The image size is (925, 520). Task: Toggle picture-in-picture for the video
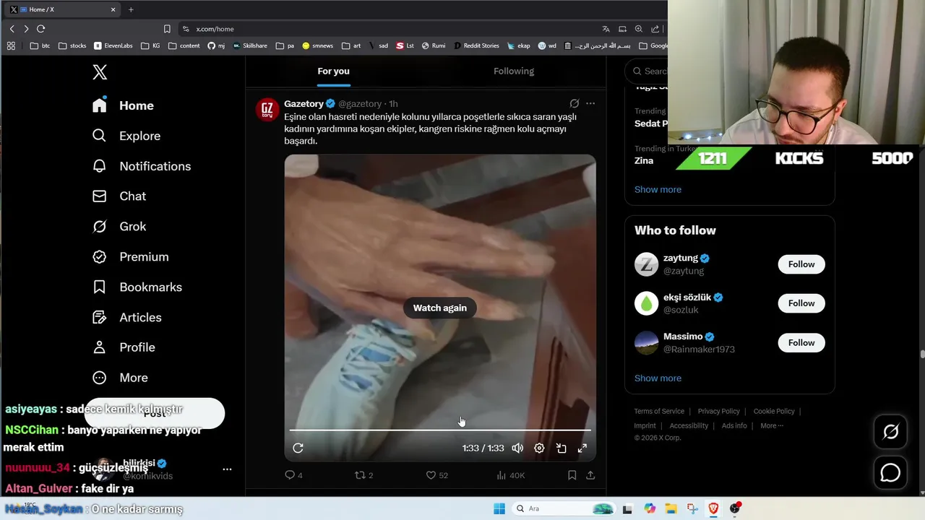(561, 448)
